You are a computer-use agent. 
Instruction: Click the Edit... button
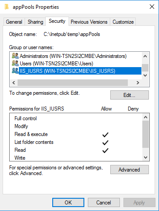tap(130, 95)
